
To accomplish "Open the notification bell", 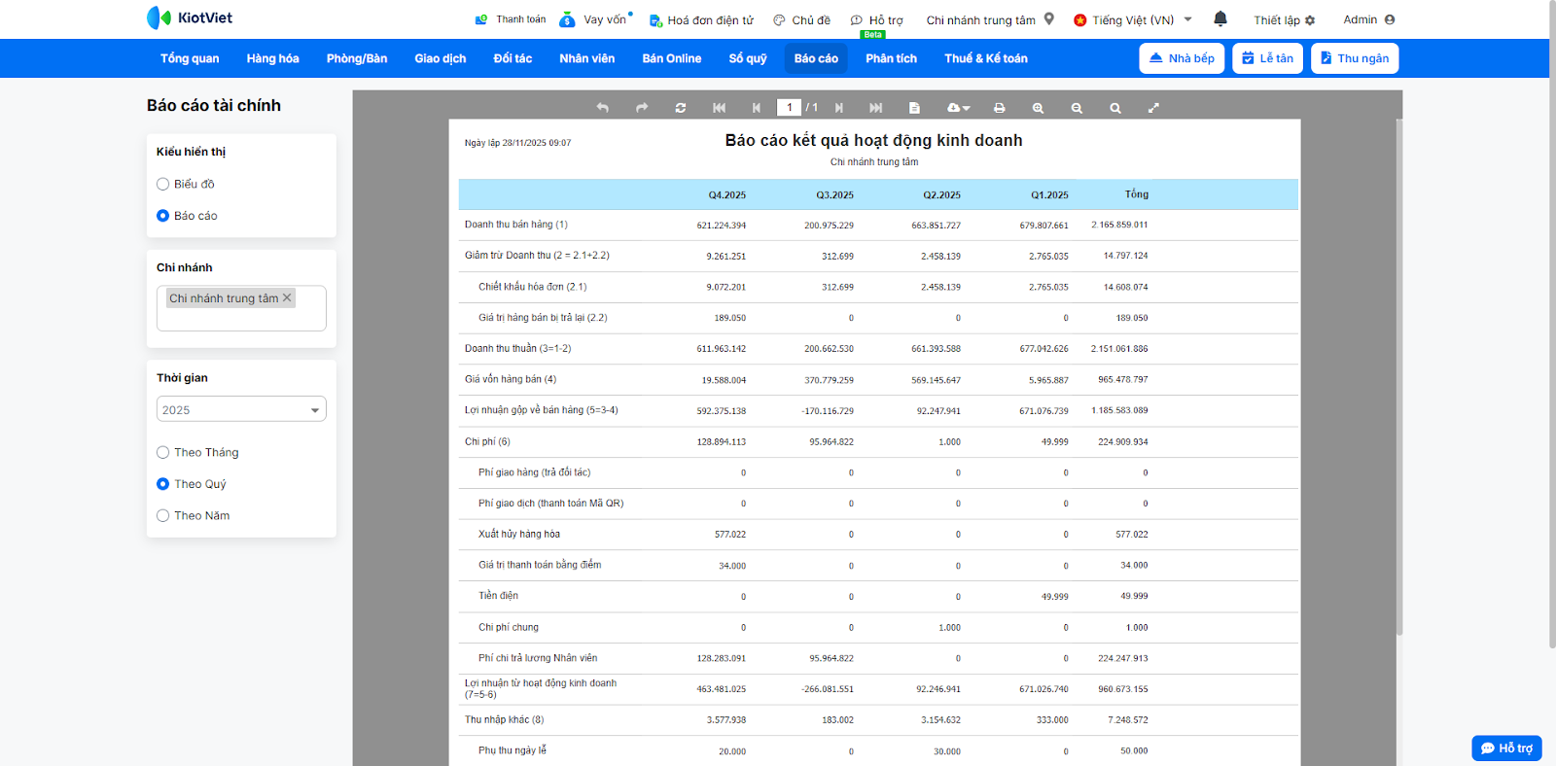I will click(x=1220, y=18).
